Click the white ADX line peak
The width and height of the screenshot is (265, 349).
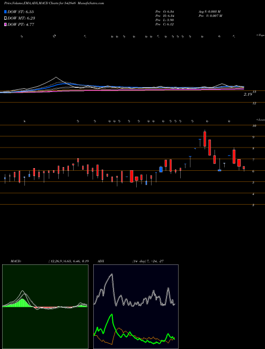[x=111, y=274]
